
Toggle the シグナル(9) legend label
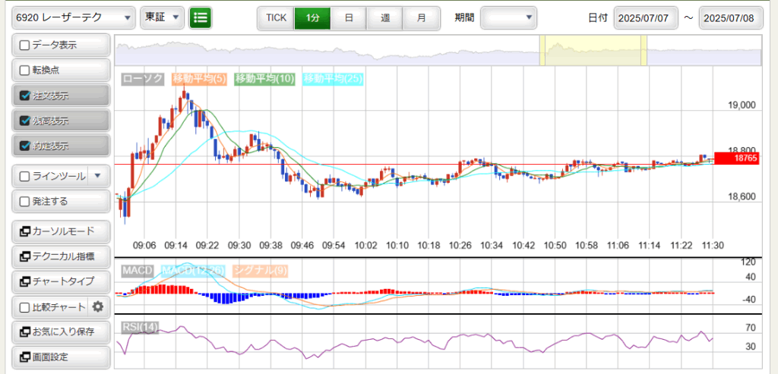pyautogui.click(x=260, y=271)
